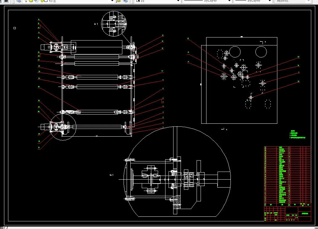Click Make Object's Layer Current icon
This screenshot has width=318, height=229.
pos(118,1)
